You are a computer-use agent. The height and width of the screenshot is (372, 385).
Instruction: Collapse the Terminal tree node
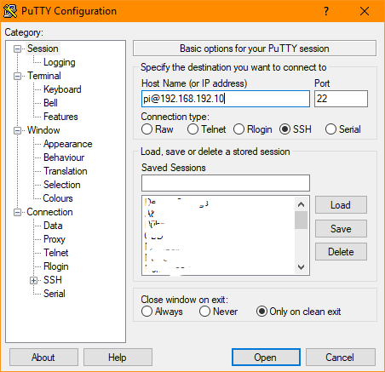(x=17, y=76)
